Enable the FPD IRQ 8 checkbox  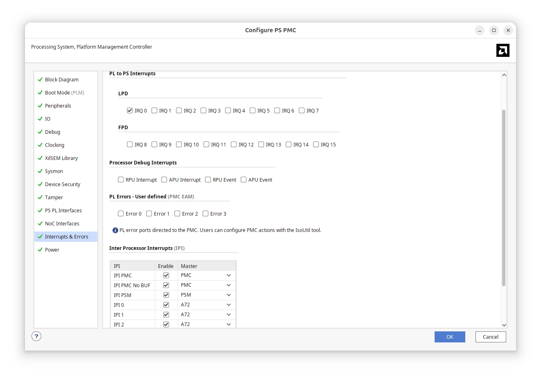(x=130, y=144)
